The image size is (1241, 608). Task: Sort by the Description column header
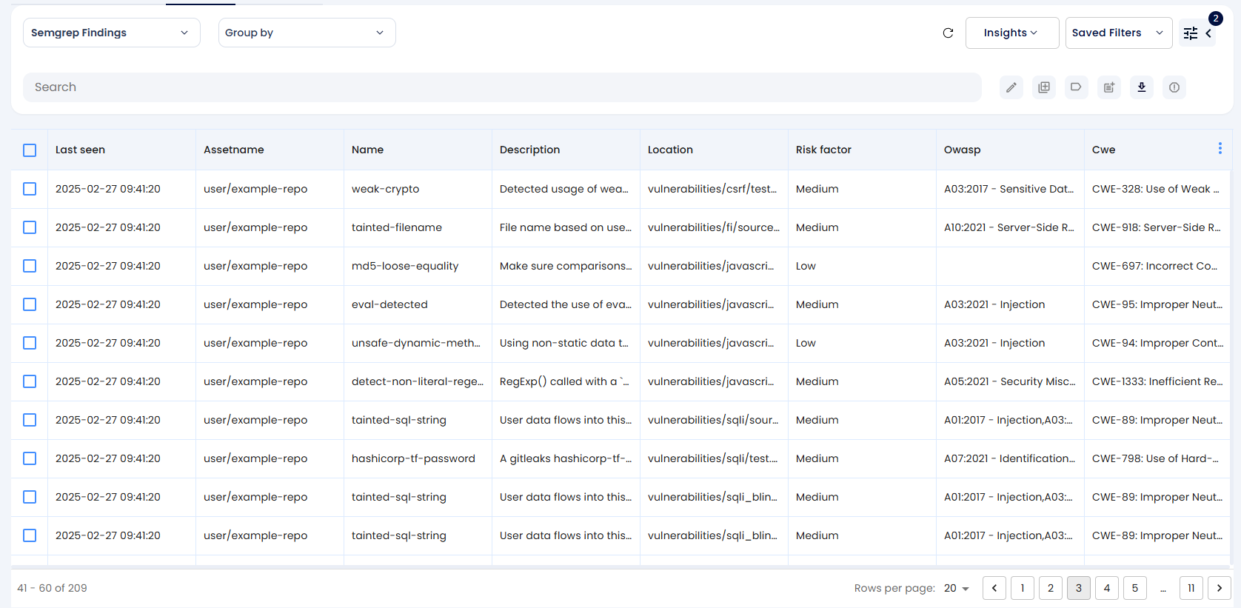coord(529,150)
